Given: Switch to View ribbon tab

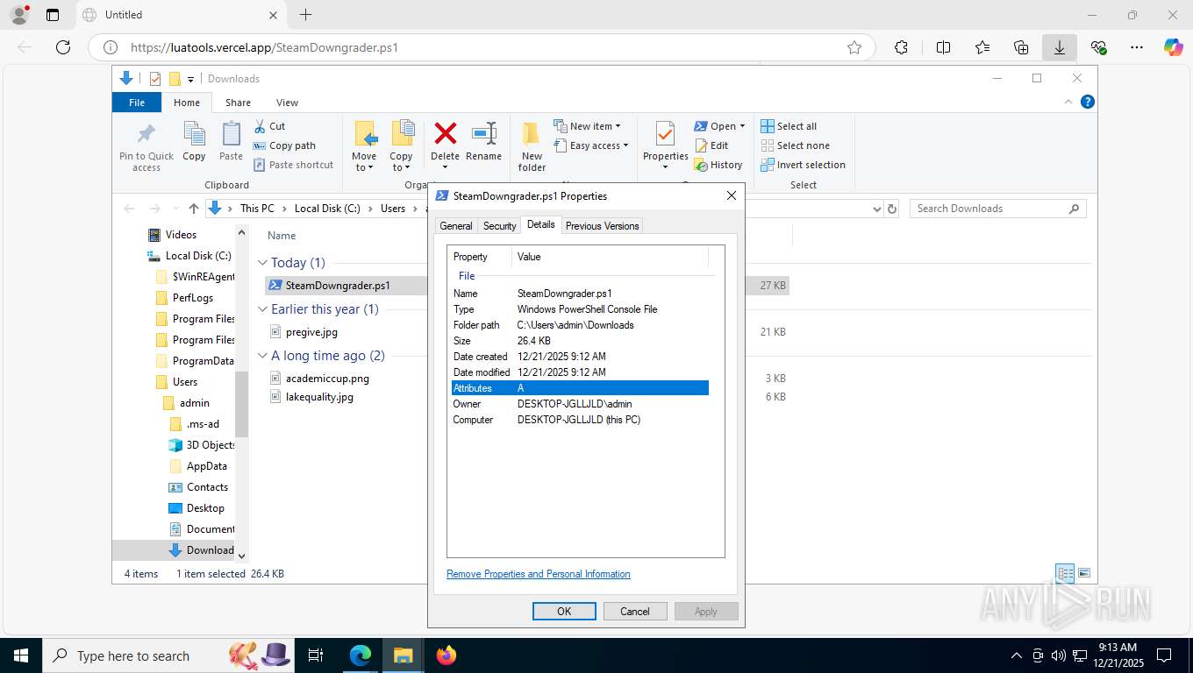Looking at the screenshot, I should (x=287, y=103).
